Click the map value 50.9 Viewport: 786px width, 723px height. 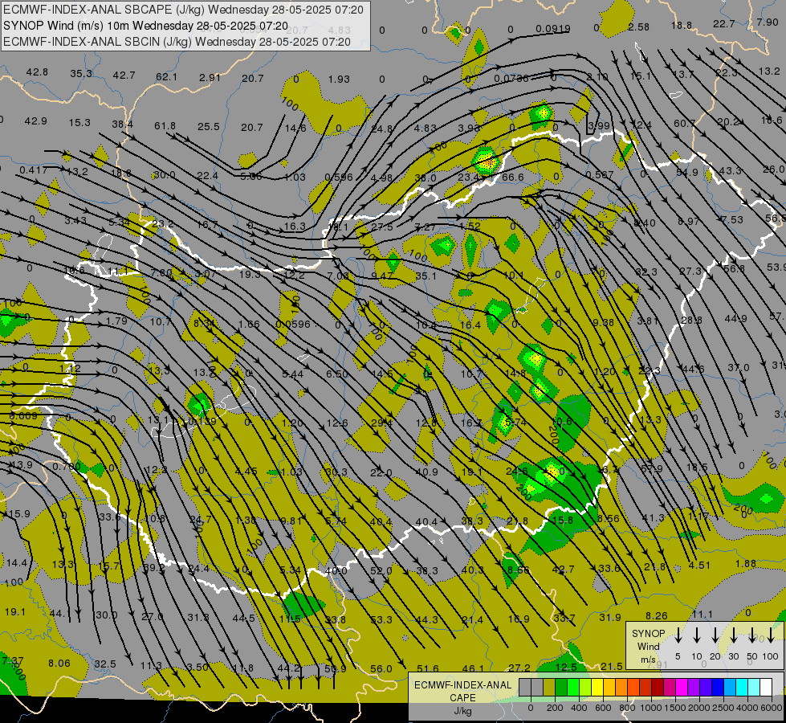336,669
